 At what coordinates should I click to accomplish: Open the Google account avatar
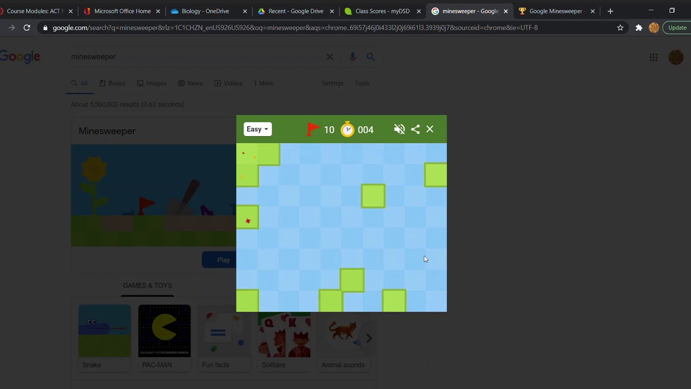[676, 57]
